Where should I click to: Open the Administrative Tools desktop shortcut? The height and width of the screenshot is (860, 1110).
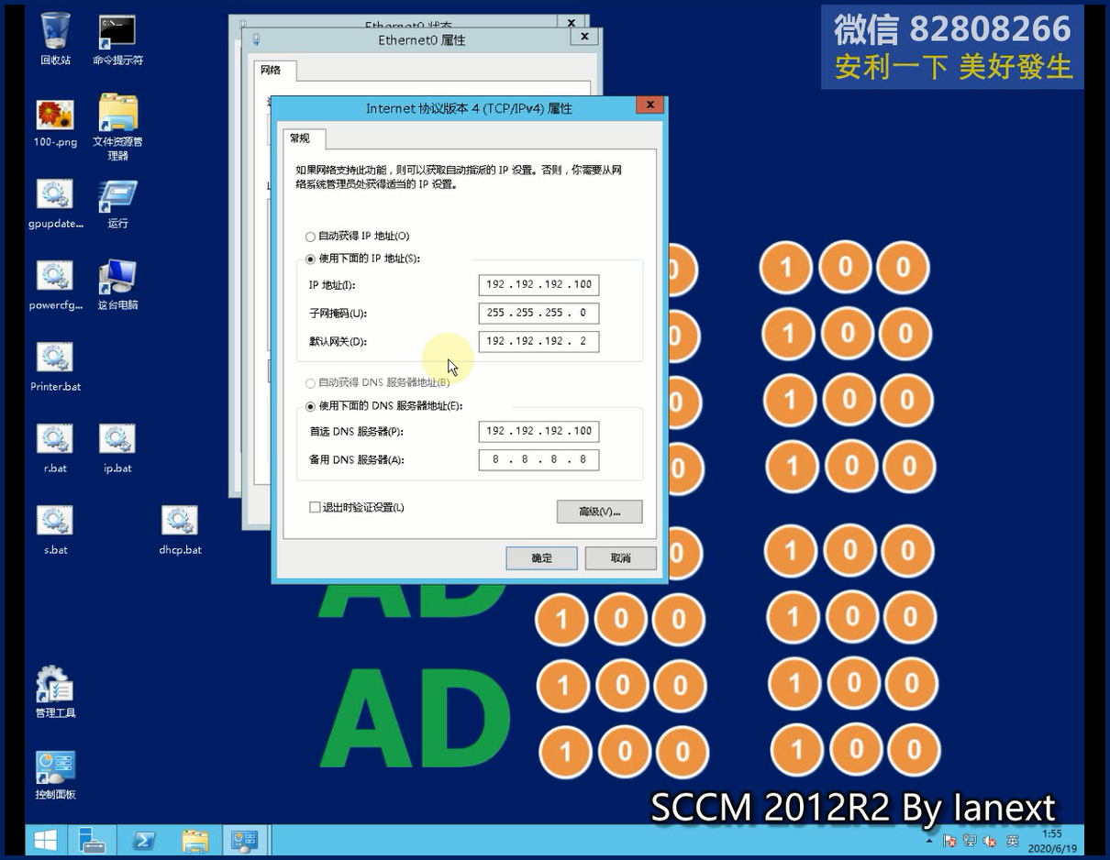(x=55, y=692)
